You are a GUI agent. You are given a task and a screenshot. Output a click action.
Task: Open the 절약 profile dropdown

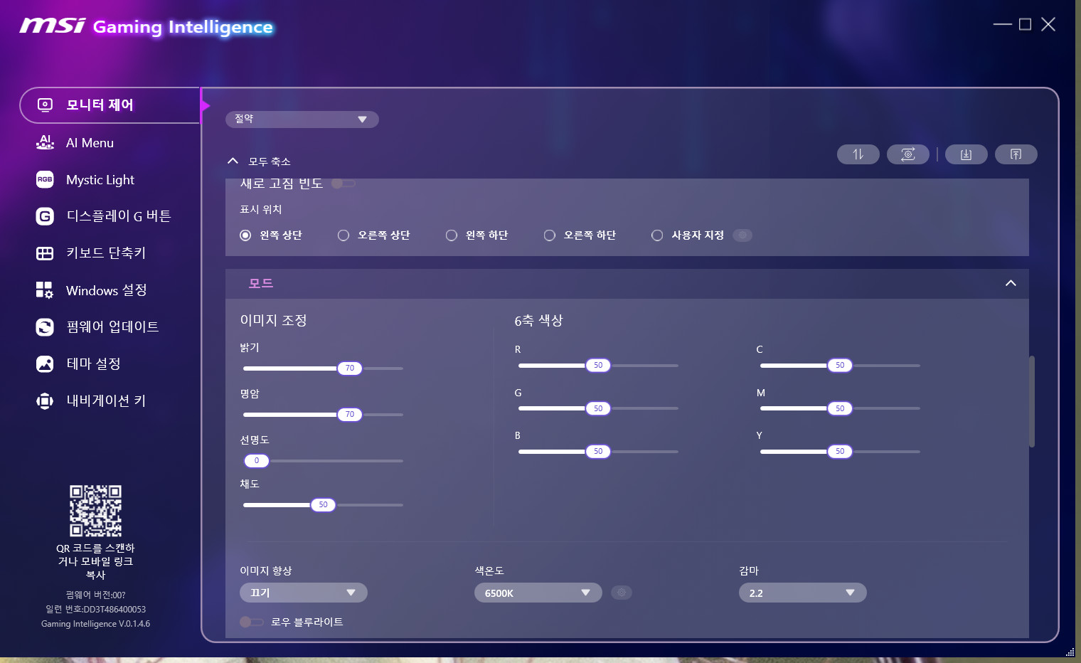[x=302, y=120]
